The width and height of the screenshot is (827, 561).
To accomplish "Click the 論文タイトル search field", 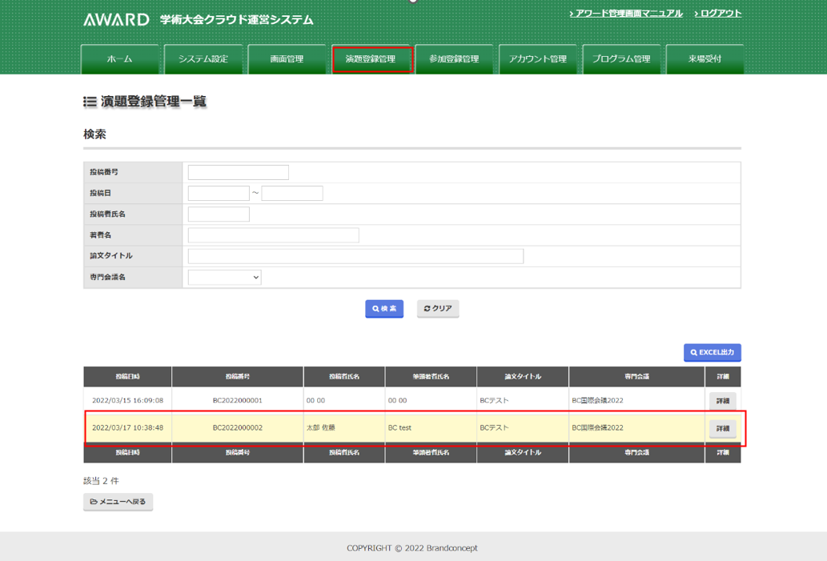I will 355,256.
